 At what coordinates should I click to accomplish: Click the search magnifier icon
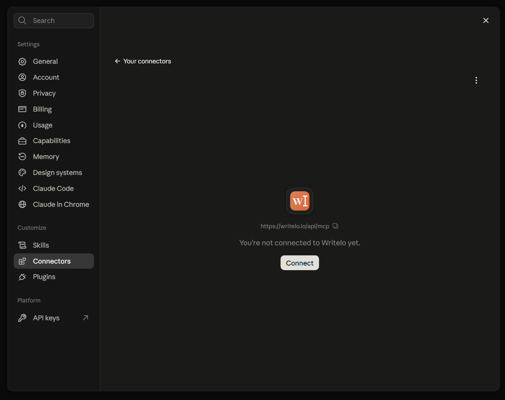point(23,21)
